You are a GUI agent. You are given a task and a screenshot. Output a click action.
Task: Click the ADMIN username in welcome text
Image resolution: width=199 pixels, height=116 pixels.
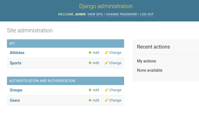[x=80, y=14]
